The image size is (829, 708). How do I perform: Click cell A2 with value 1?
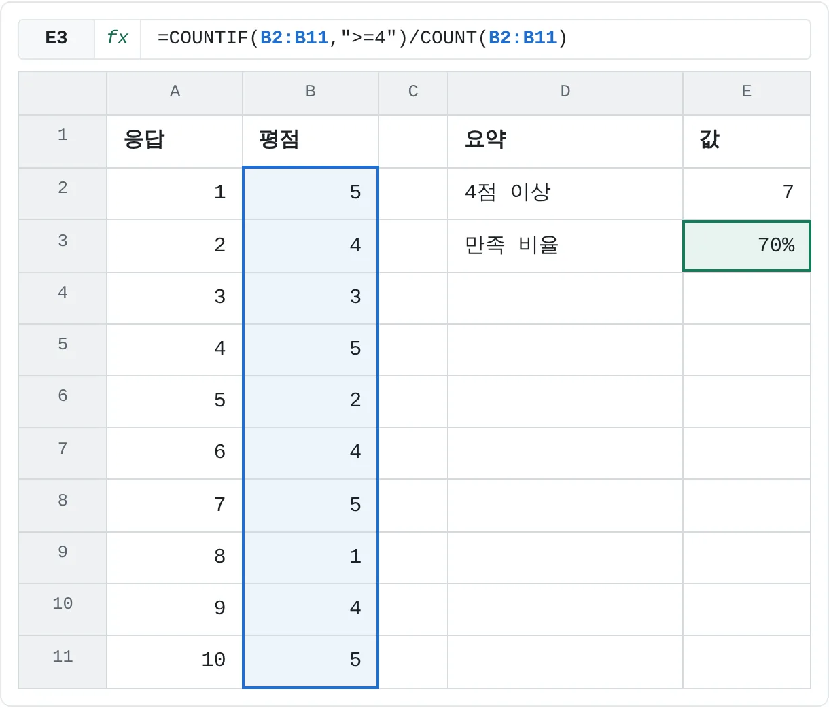(175, 194)
